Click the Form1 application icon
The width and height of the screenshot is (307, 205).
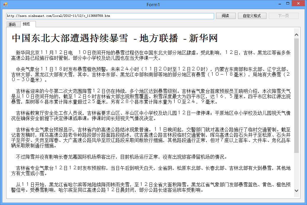(x=5, y=4)
